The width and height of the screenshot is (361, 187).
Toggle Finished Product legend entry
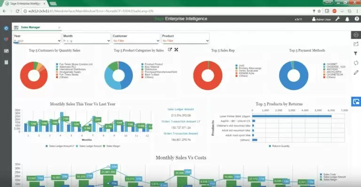pyautogui.click(x=152, y=64)
